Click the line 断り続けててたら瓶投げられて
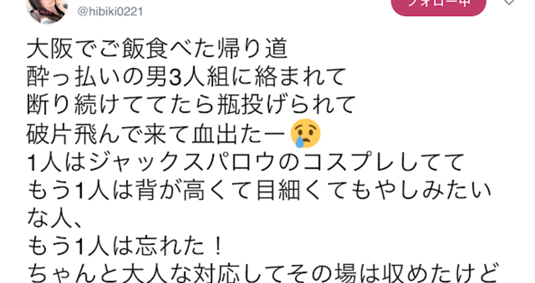 (191, 104)
